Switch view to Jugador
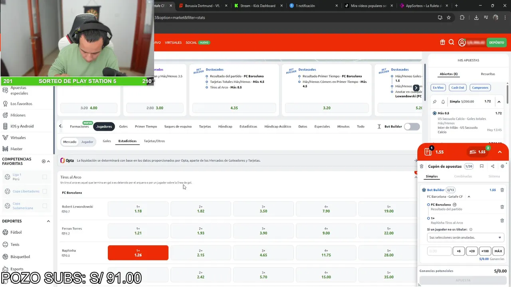 (87, 142)
